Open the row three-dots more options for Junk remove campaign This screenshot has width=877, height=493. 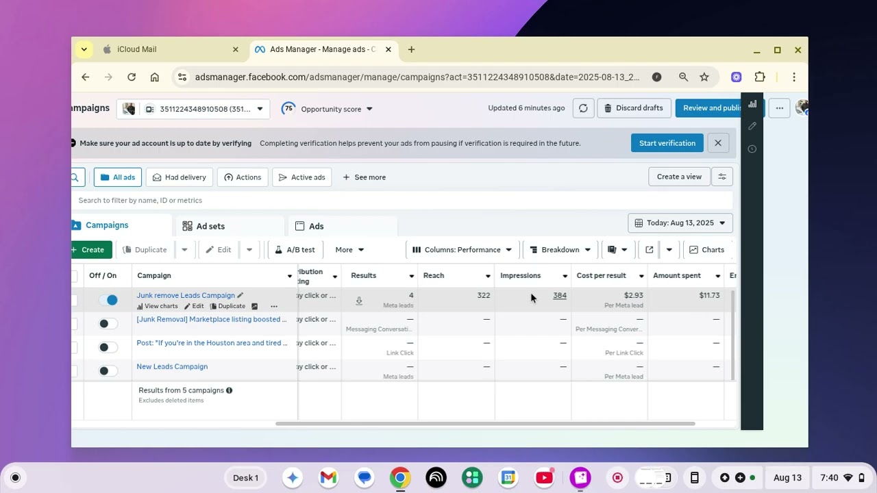[274, 306]
